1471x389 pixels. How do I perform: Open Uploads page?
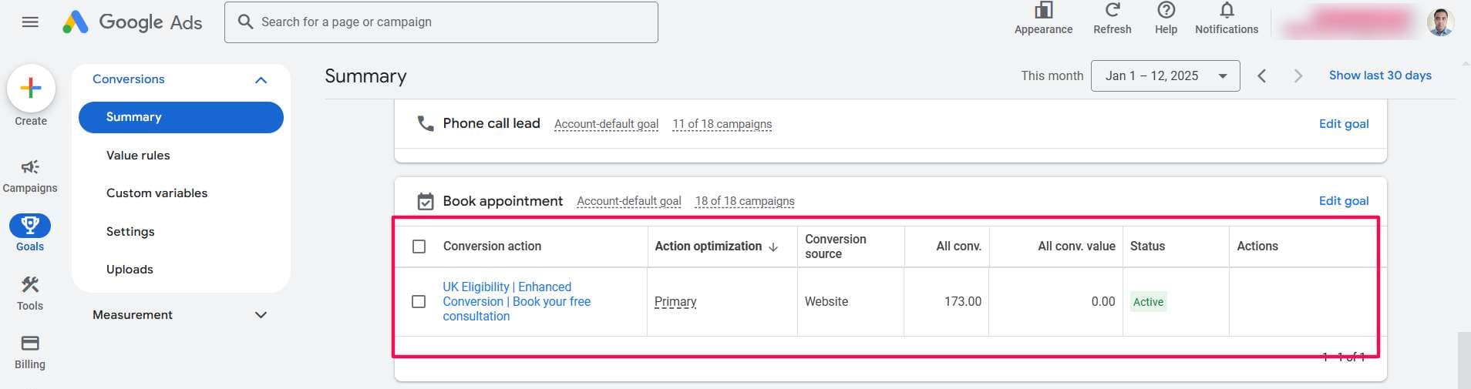tap(130, 269)
